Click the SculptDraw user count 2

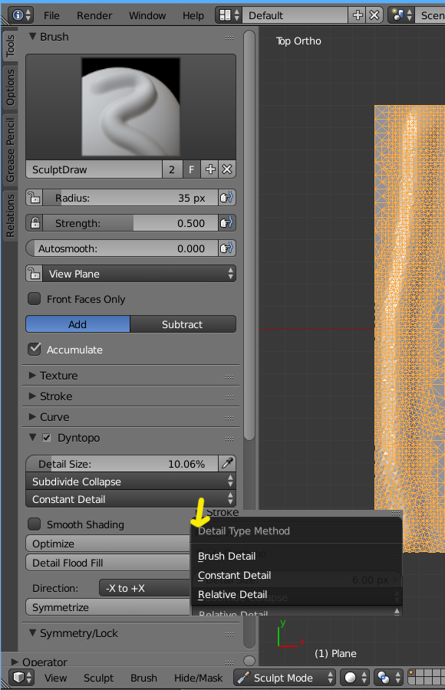click(x=172, y=169)
